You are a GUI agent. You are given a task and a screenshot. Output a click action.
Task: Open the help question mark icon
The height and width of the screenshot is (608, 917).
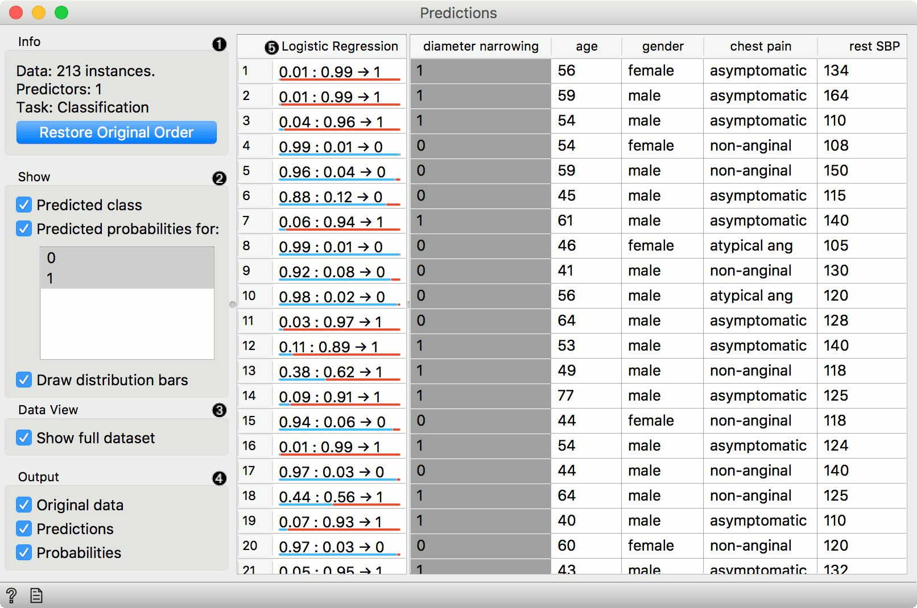(11, 595)
